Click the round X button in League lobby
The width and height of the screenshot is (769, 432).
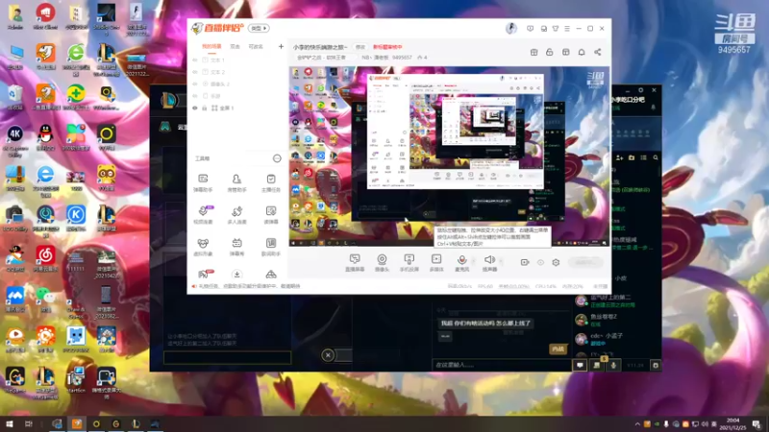[x=328, y=355]
